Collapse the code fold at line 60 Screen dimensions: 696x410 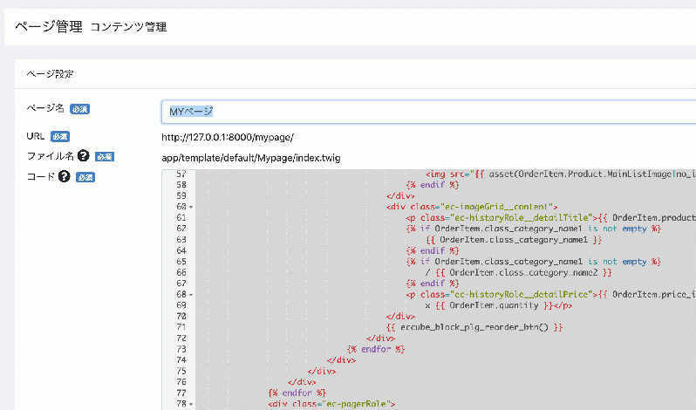coord(191,208)
